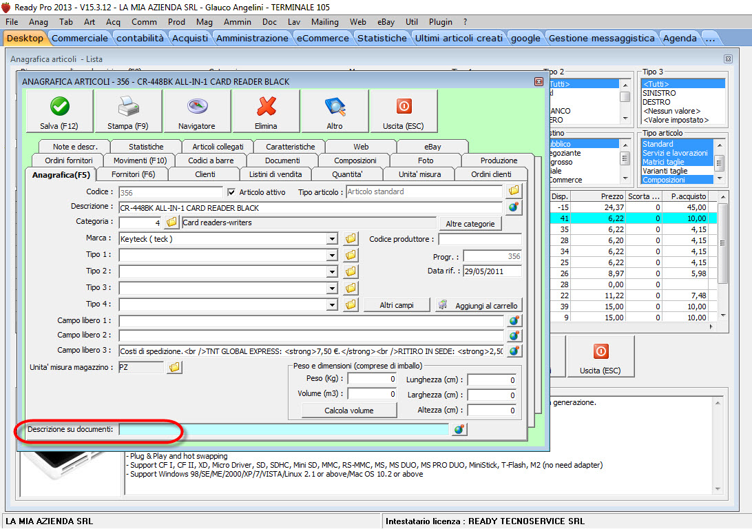Switch to the Fornitori (F6) tab
Screen dimensions: 752x529
(x=134, y=174)
